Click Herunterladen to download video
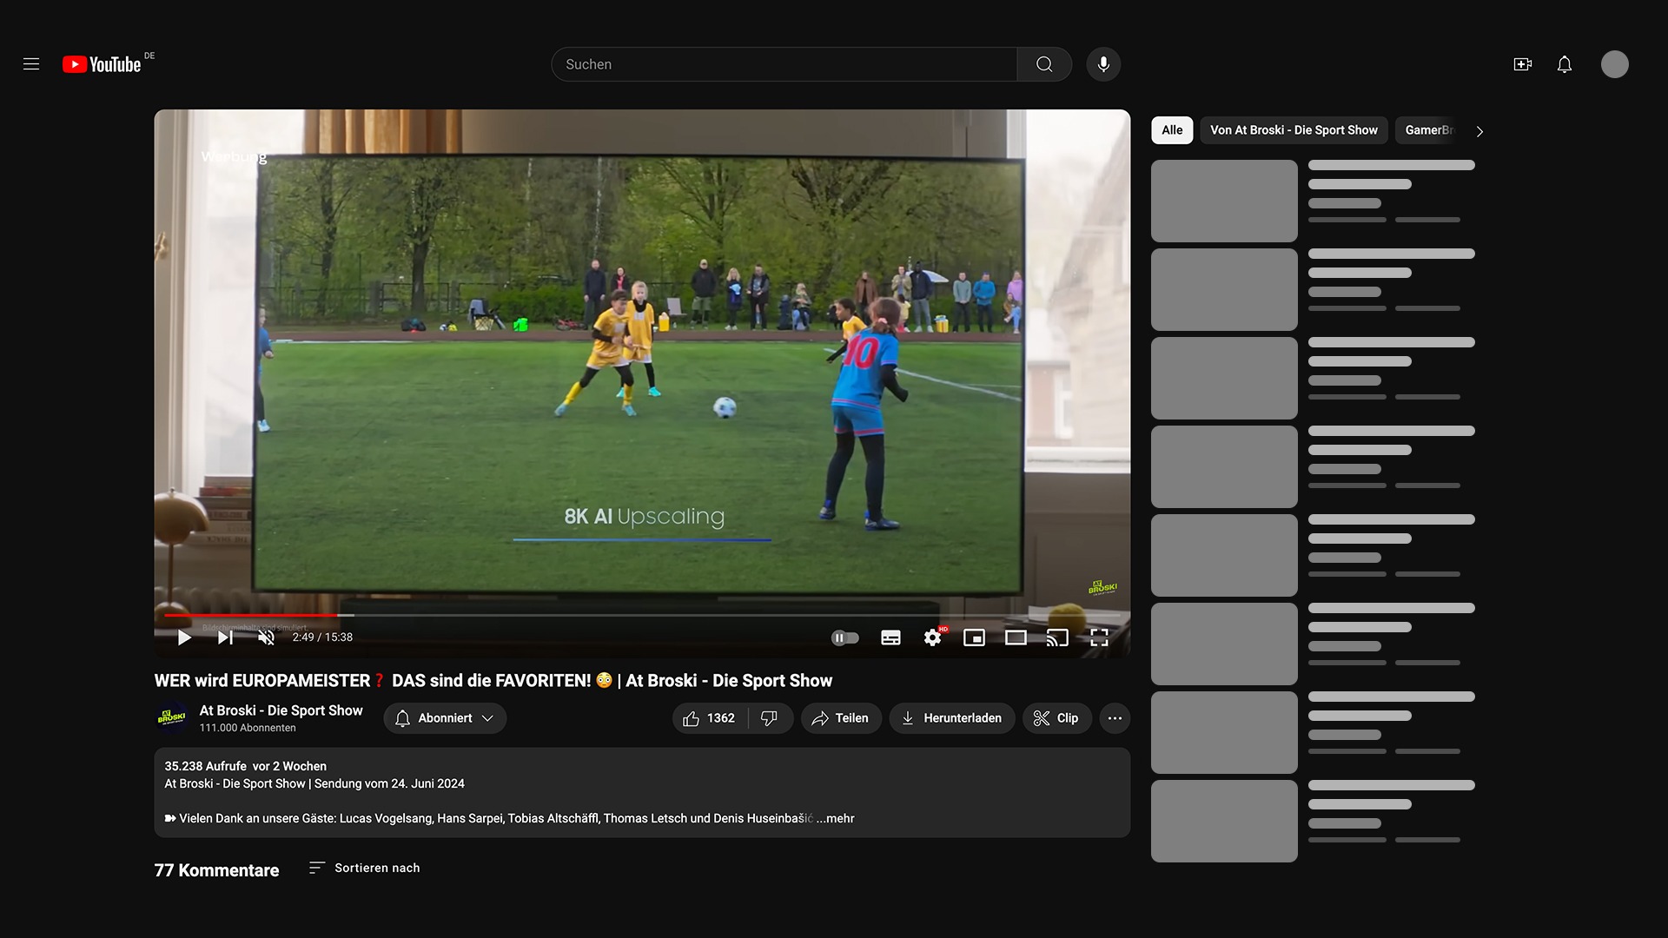 click(x=952, y=718)
